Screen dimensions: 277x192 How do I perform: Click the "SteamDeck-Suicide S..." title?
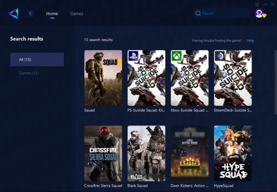[233, 110]
